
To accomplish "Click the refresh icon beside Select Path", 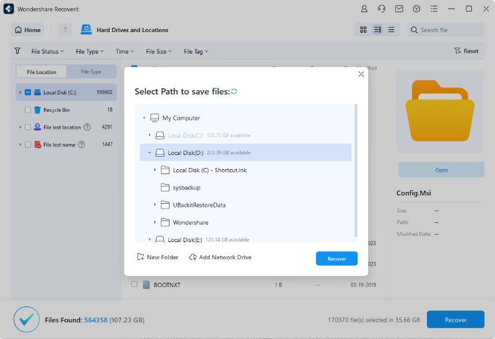I will [234, 91].
